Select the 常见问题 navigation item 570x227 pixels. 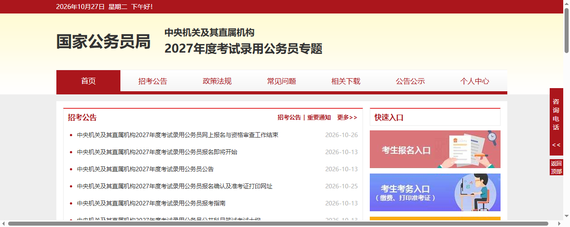coord(281,81)
